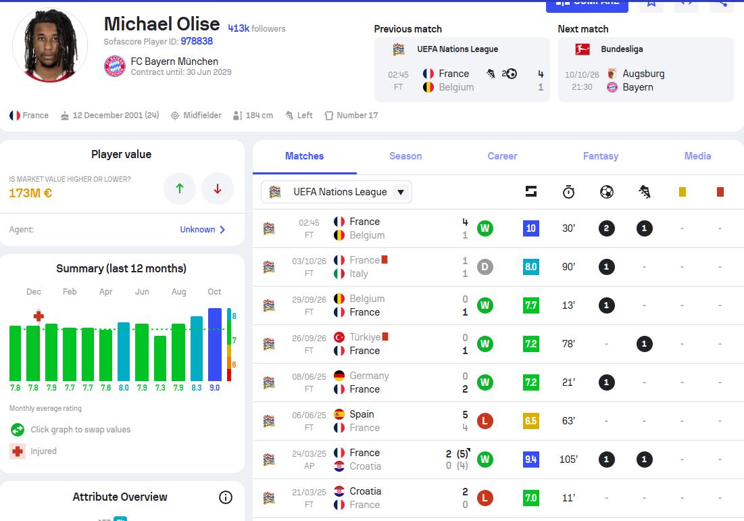Vote market value higher with green arrow
Screen dimensions: 744x521
(179, 189)
